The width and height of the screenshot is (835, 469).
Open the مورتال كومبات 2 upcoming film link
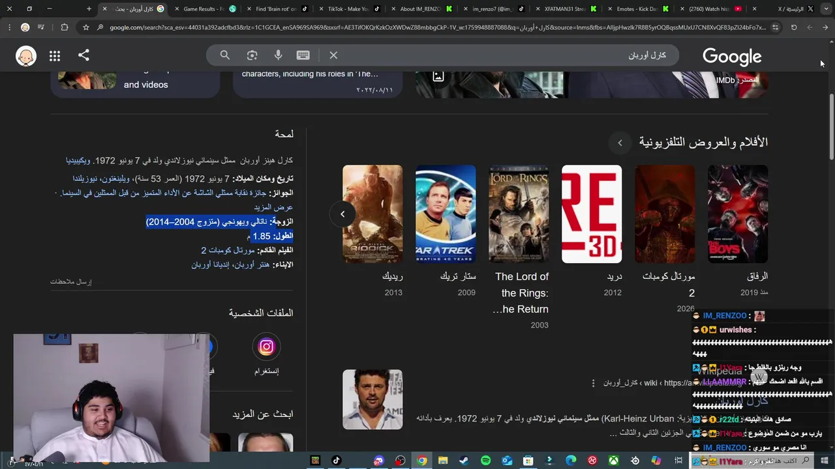(228, 250)
